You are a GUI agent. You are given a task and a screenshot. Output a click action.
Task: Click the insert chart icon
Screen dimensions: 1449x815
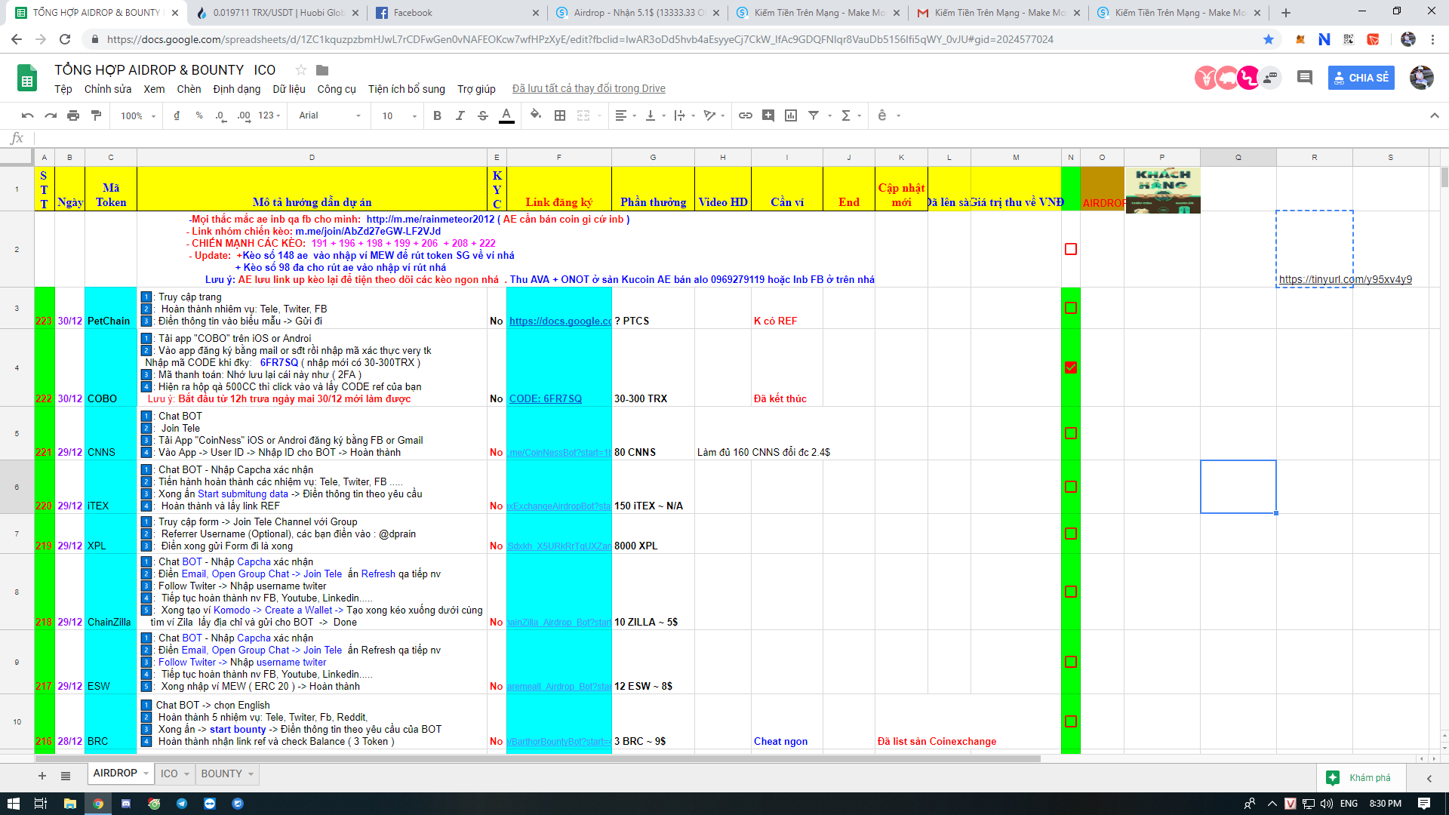tap(791, 115)
